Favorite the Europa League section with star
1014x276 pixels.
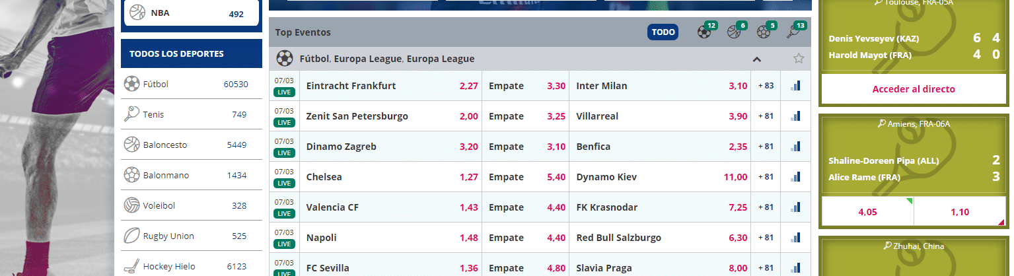(798, 59)
